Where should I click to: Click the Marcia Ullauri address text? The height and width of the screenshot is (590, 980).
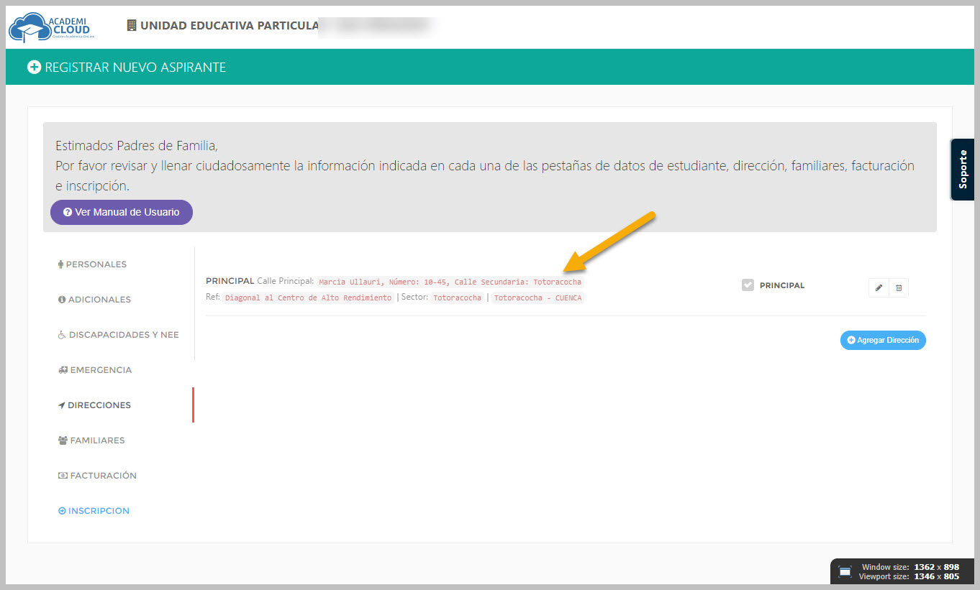click(x=450, y=282)
